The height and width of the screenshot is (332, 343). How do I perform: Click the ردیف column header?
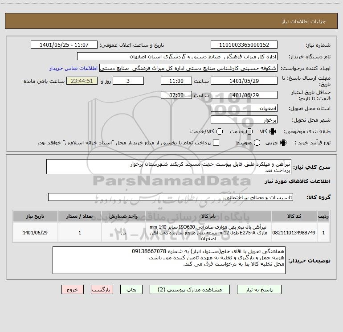coord(323,217)
